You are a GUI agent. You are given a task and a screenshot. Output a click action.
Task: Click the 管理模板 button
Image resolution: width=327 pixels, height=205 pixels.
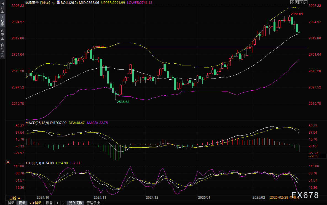pos(93,203)
